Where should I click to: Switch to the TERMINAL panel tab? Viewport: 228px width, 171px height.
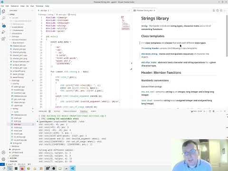pos(84,111)
